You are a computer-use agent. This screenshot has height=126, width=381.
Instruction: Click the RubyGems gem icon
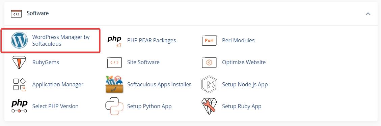(19, 62)
